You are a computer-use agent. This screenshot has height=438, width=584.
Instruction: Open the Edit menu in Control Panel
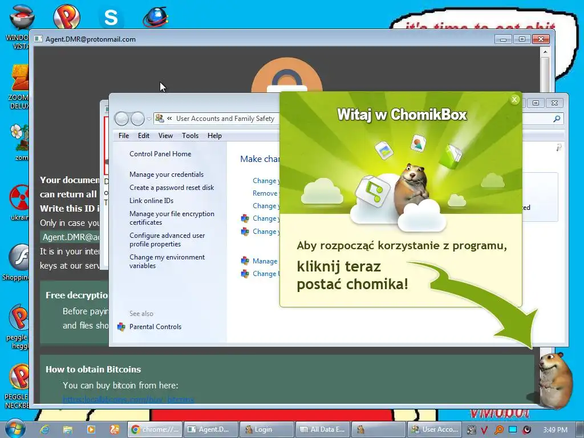[143, 136]
